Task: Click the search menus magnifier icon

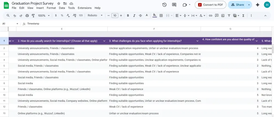Action: coord(8,16)
